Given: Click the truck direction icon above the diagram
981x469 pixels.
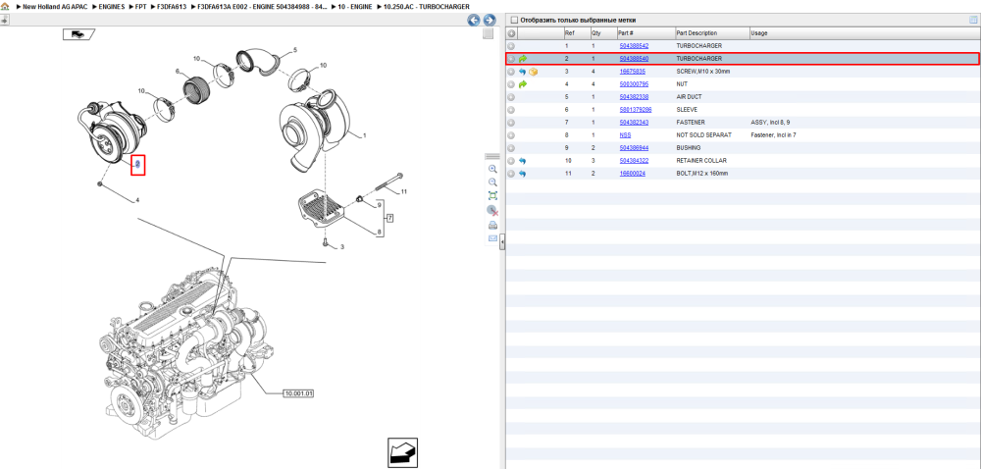Looking at the screenshot, I should (x=77, y=33).
